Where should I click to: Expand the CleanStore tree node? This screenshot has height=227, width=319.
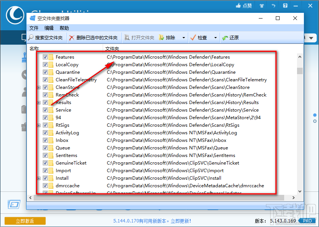coord(39,87)
